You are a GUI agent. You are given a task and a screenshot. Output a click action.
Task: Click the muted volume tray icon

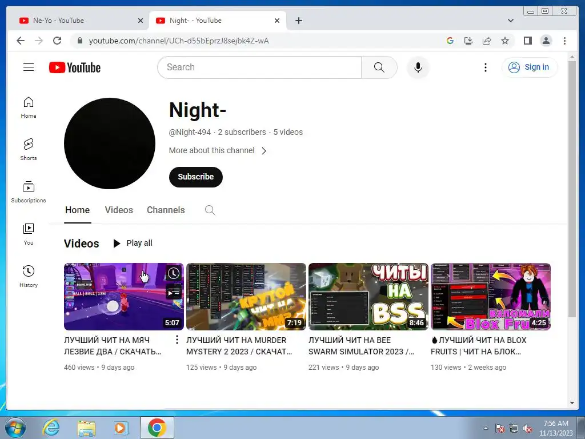pyautogui.click(x=527, y=429)
